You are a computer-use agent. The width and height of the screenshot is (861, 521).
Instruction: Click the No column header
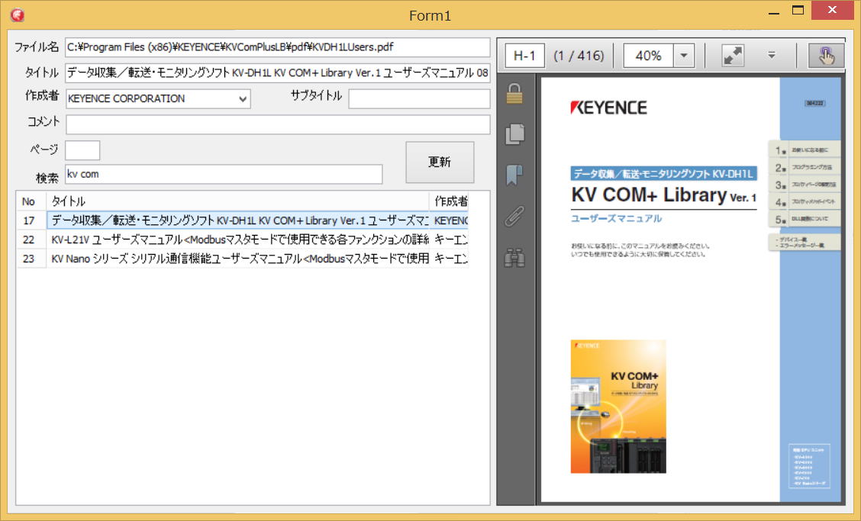pyautogui.click(x=31, y=201)
